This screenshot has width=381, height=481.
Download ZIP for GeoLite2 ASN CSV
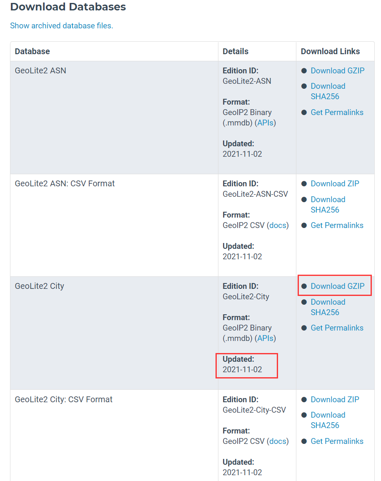tap(335, 183)
